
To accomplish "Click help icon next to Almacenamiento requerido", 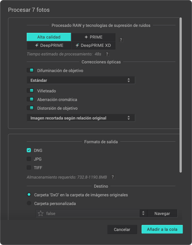I will tap(113, 177).
